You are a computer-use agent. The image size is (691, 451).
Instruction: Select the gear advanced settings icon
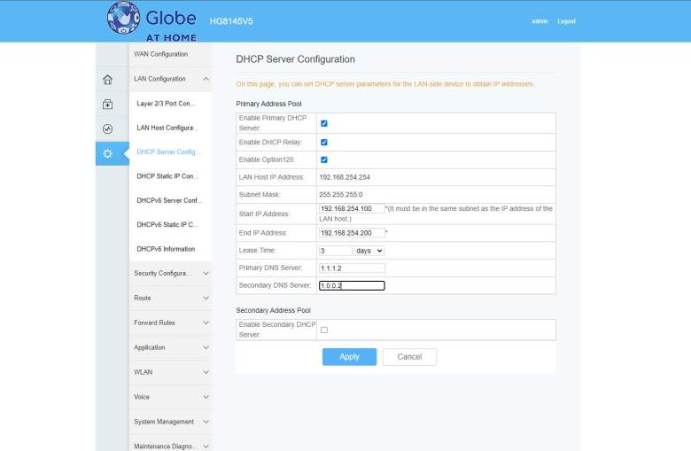[107, 153]
